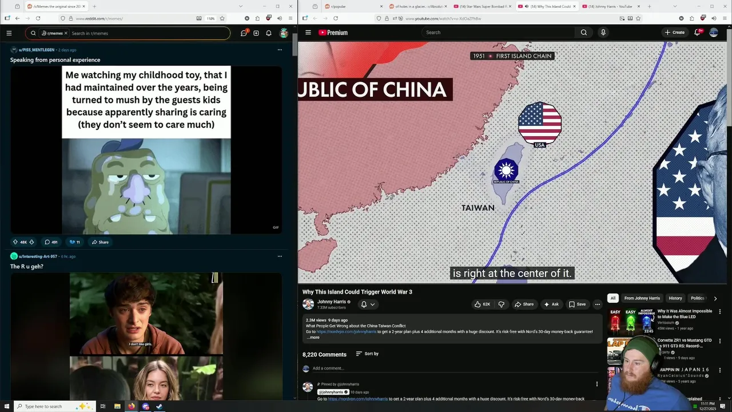Click the Ask button under video
The width and height of the screenshot is (732, 412).
pyautogui.click(x=551, y=304)
